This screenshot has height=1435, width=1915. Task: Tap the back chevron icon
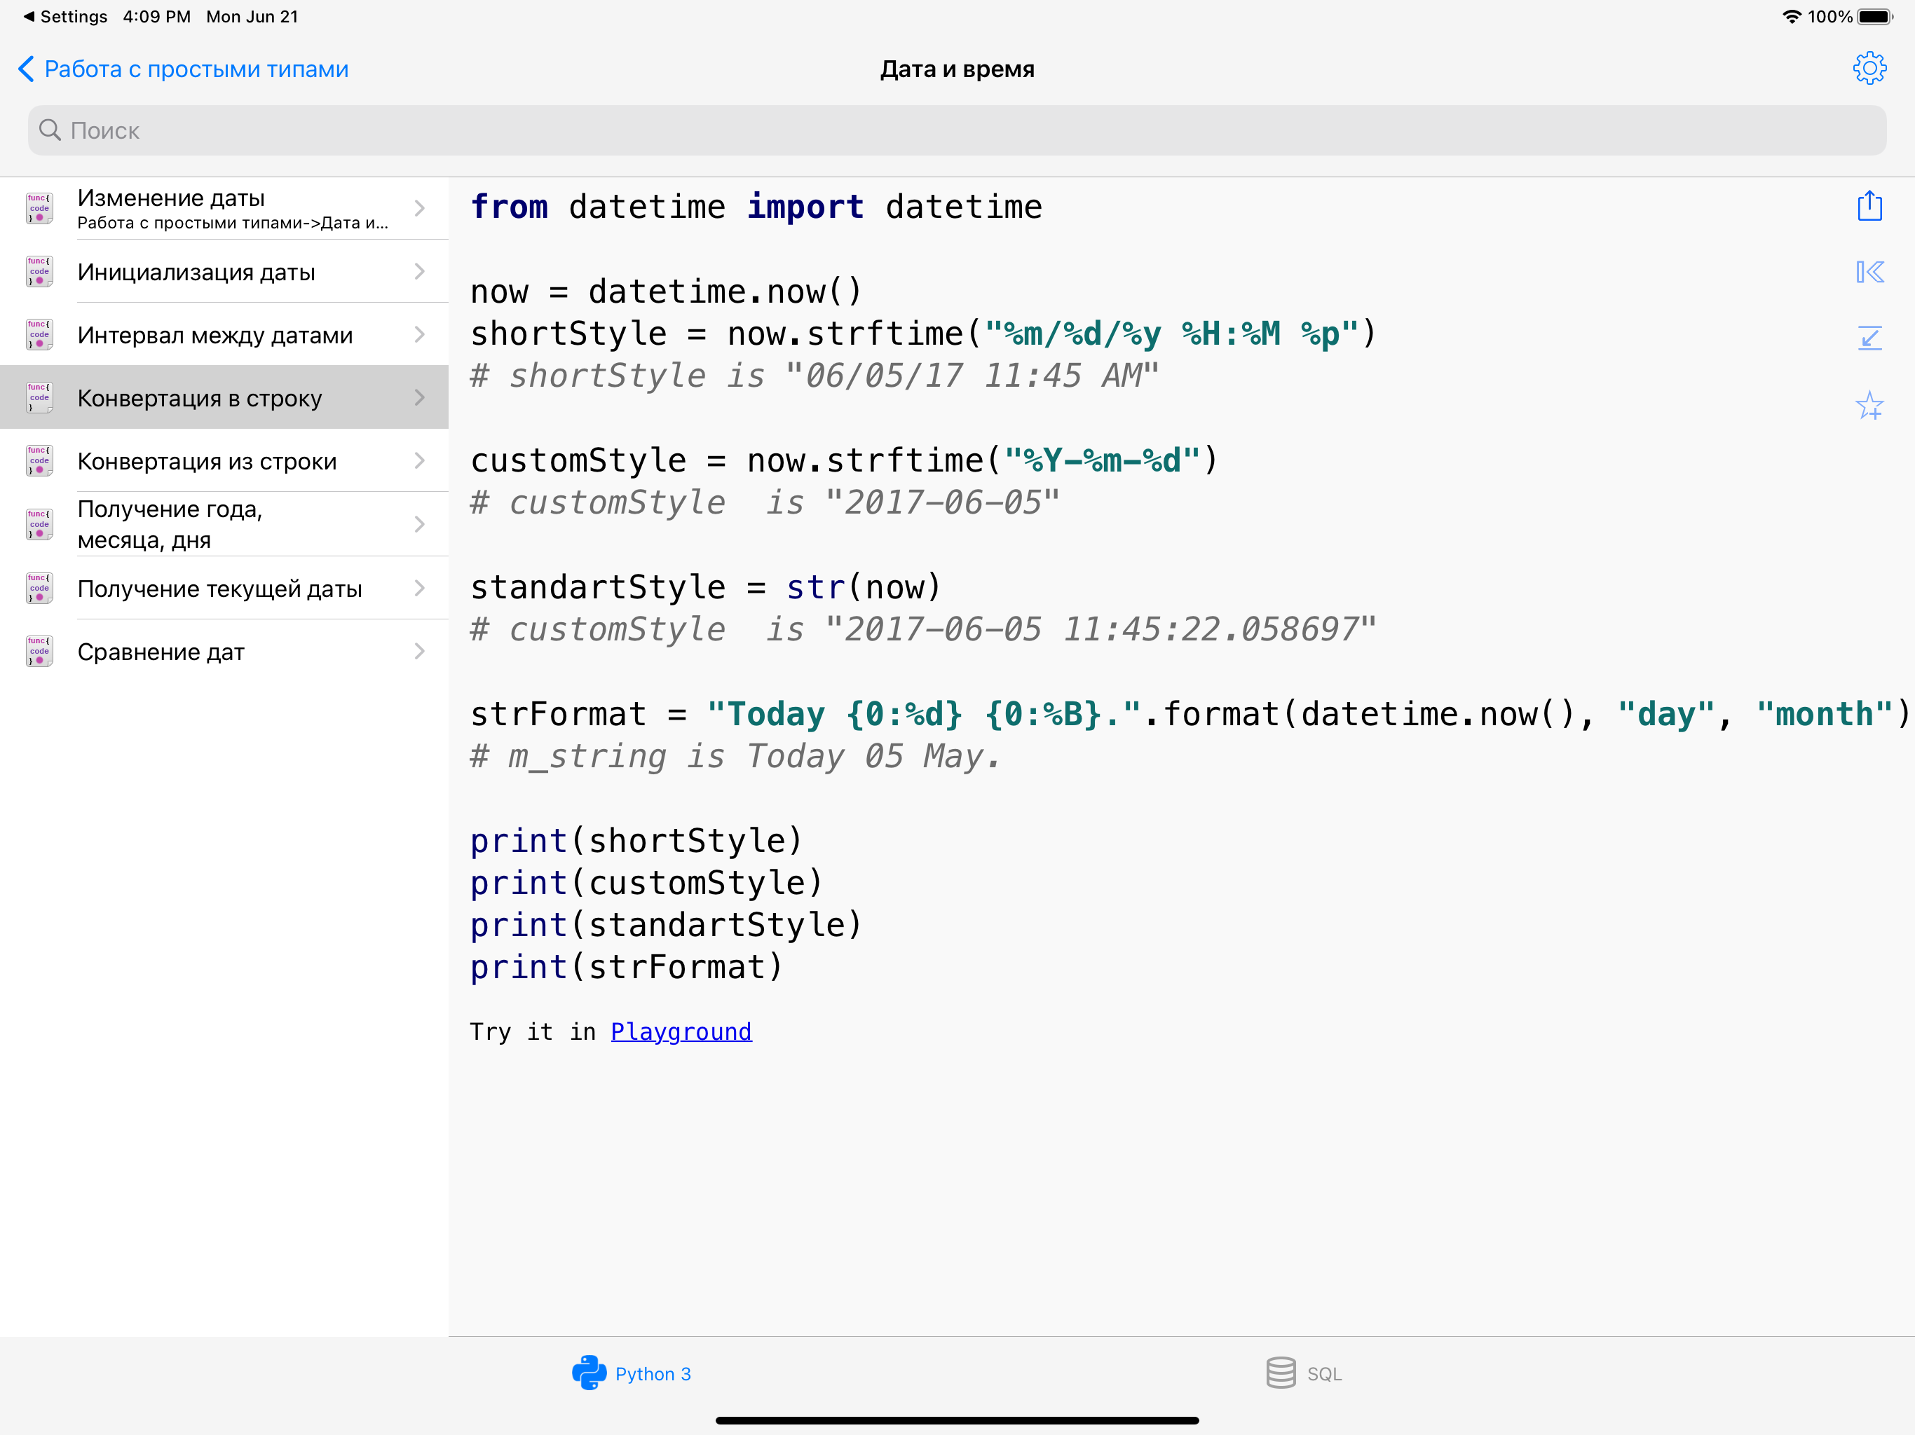(x=26, y=69)
